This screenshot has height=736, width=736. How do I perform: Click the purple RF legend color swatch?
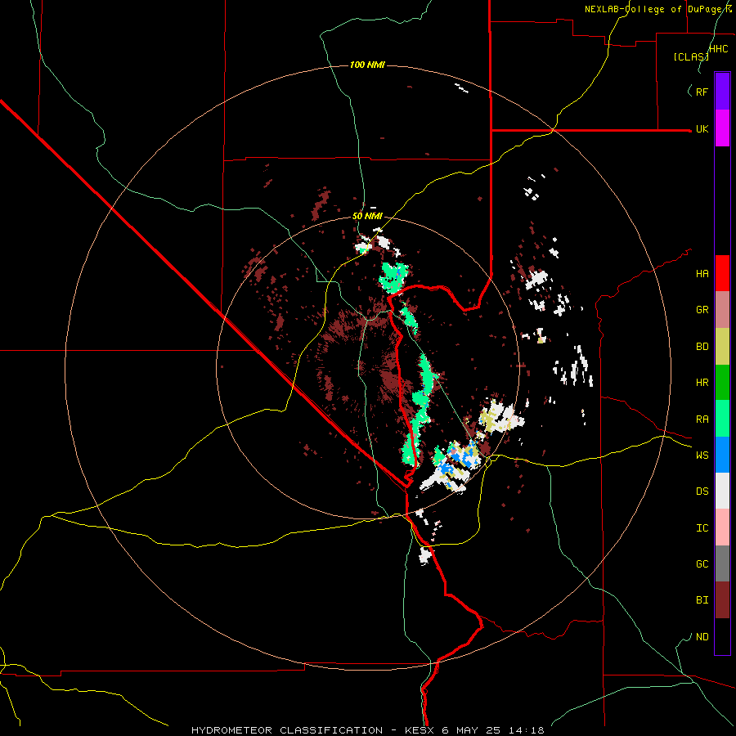[722, 92]
